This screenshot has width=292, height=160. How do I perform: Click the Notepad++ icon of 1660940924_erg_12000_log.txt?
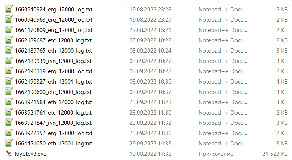9,9
